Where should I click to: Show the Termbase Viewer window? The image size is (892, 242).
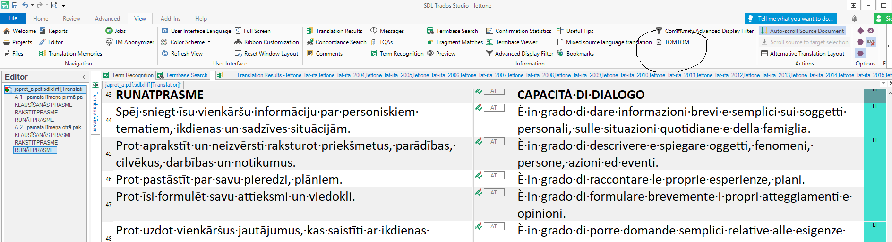click(x=516, y=42)
